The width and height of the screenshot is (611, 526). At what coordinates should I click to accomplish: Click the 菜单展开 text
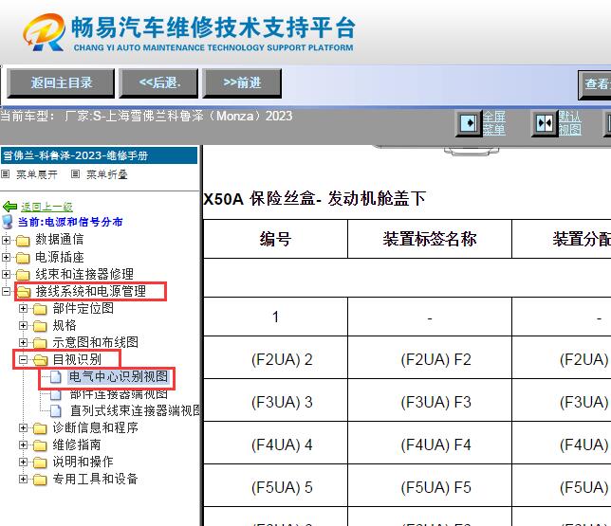tap(37, 174)
